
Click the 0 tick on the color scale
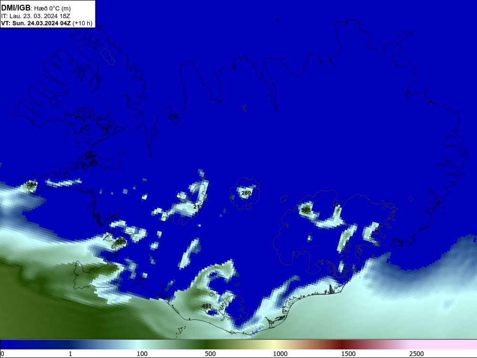coord(2,353)
